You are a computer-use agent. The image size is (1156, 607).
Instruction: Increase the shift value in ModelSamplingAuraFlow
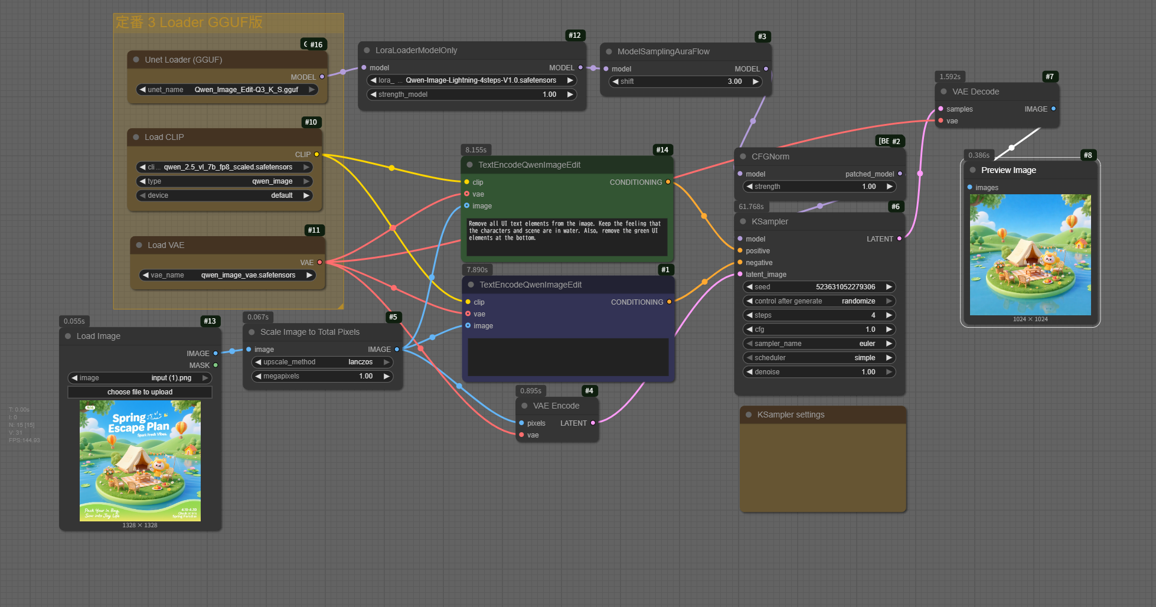tap(755, 81)
